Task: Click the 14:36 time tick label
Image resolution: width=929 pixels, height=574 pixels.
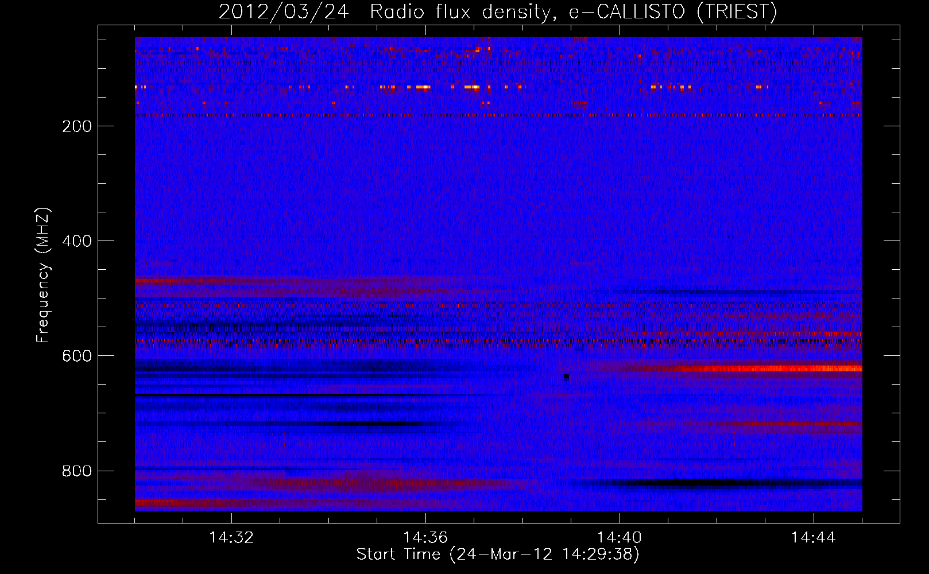Action: (425, 537)
